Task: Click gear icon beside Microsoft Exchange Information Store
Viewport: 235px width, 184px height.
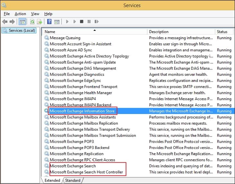Action: pos(46,111)
